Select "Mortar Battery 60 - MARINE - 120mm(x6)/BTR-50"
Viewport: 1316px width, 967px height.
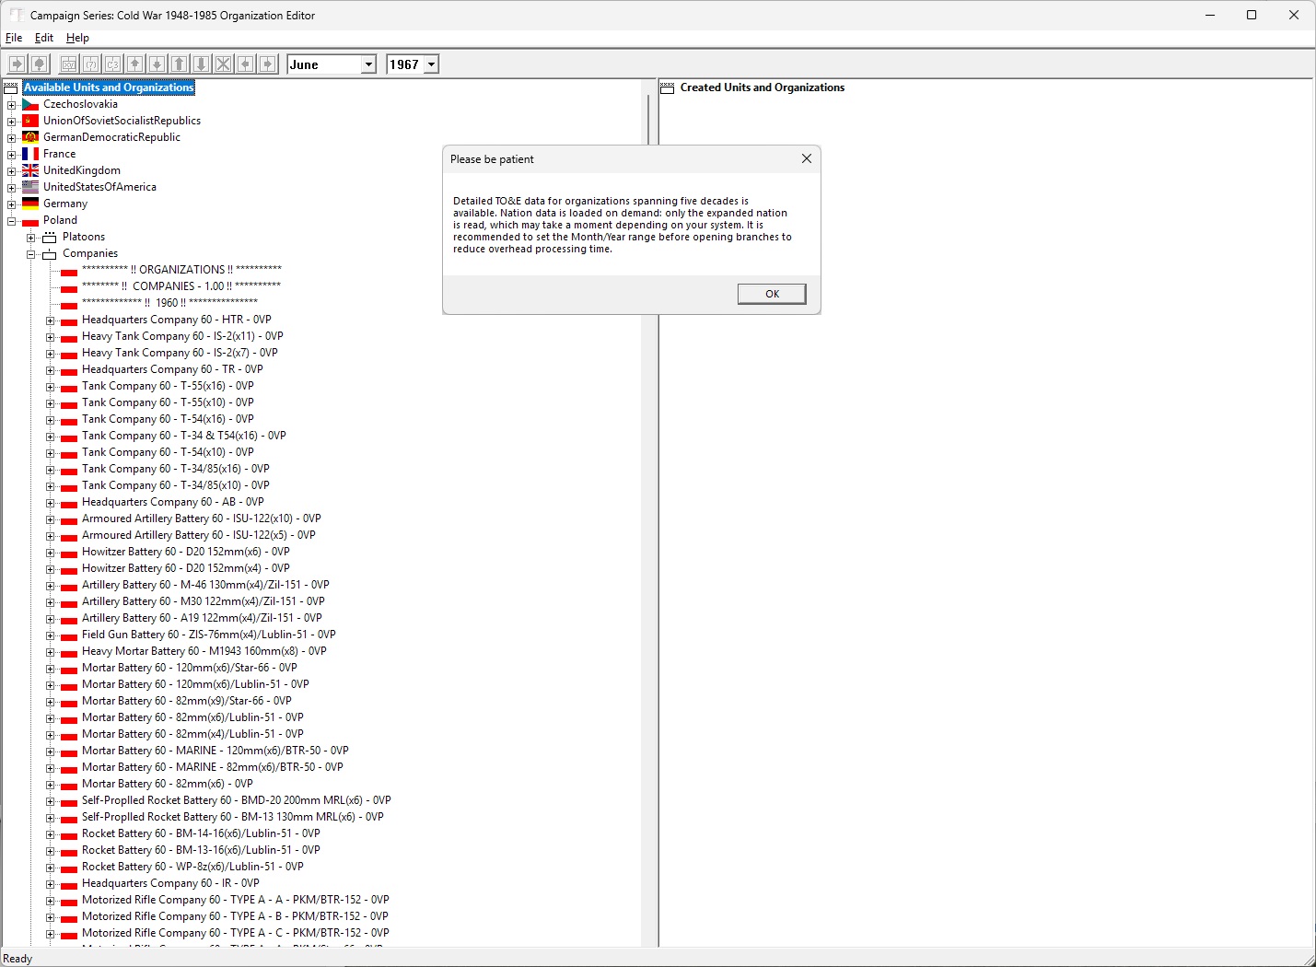pyautogui.click(x=215, y=751)
